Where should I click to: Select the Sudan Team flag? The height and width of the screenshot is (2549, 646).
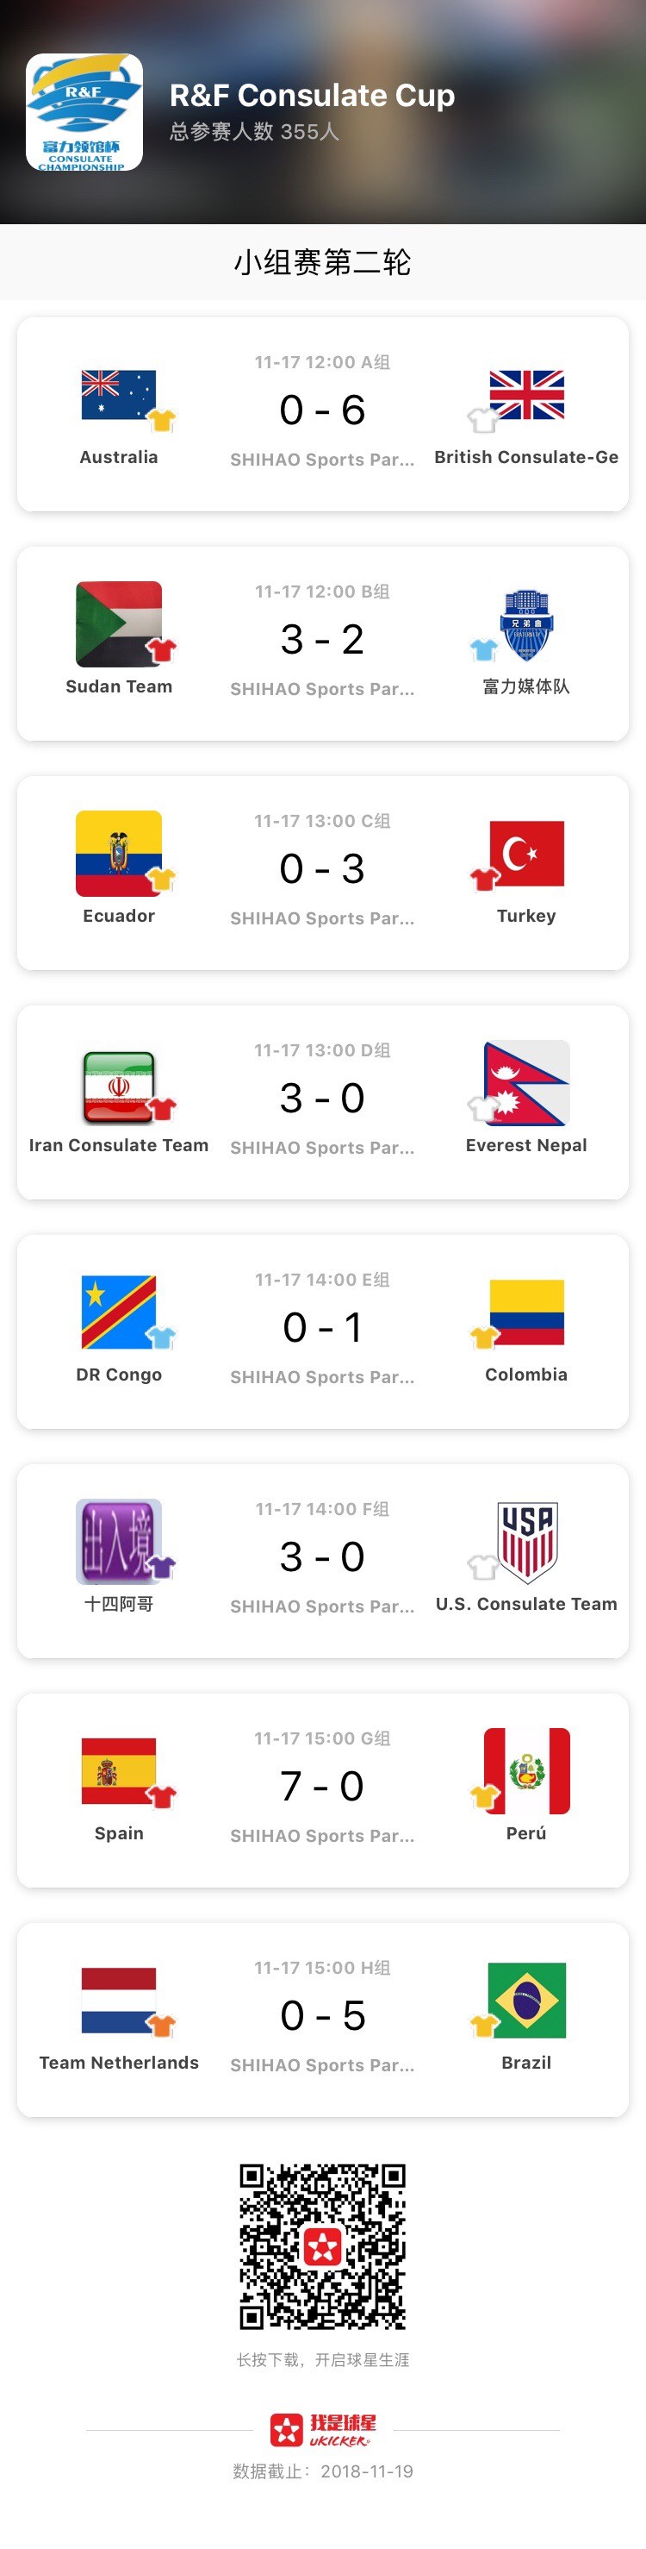coord(119,623)
